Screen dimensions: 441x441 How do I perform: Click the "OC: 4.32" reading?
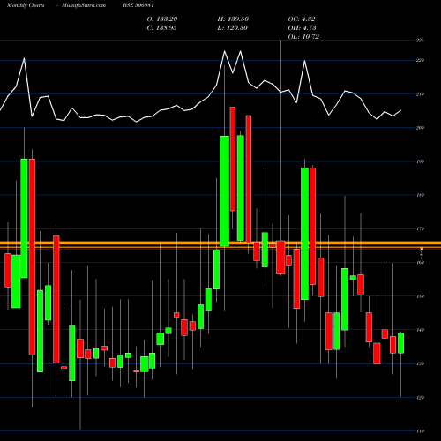302,19
